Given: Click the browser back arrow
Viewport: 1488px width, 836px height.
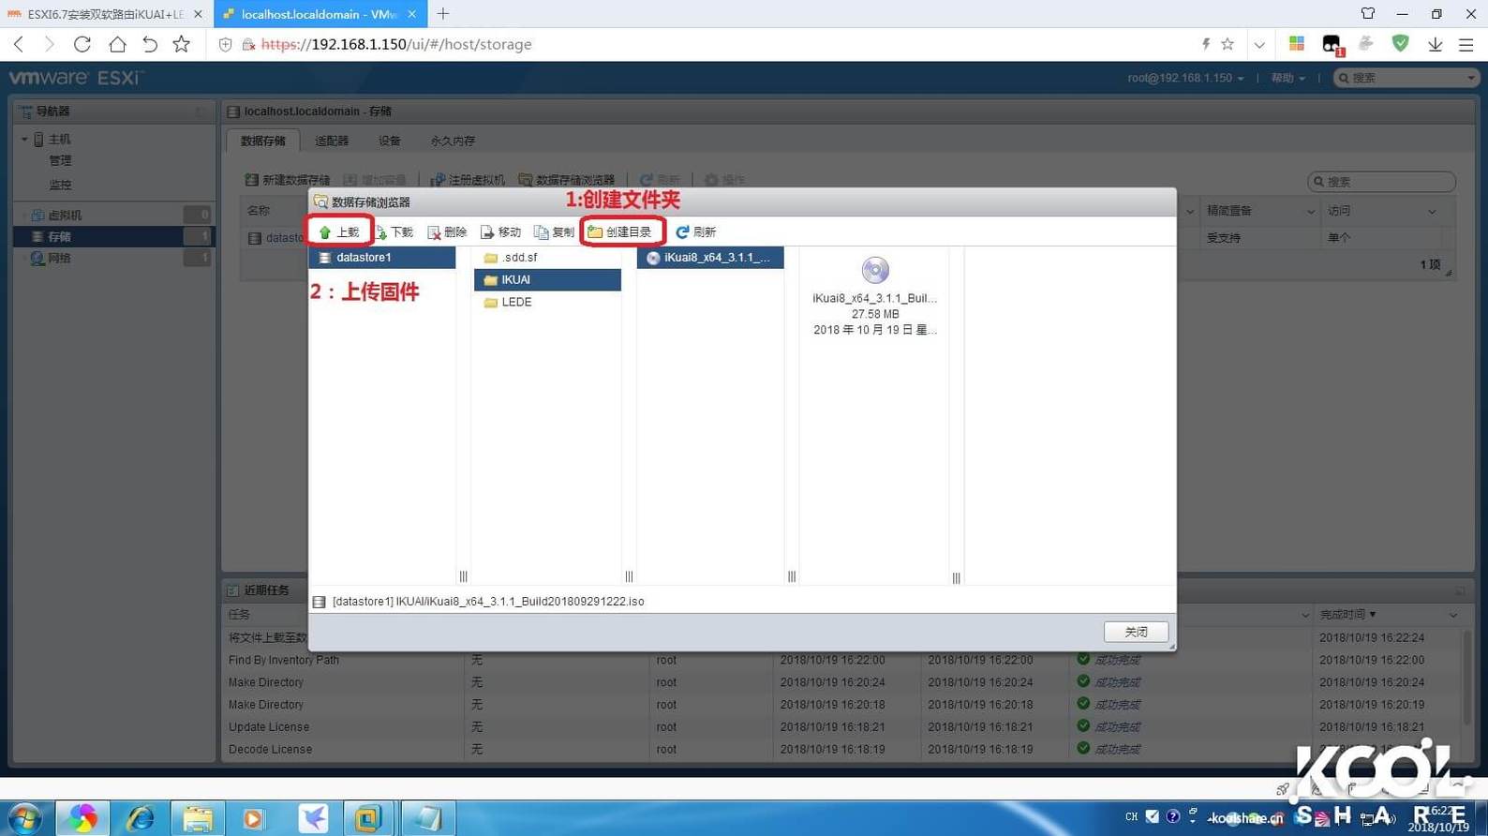Looking at the screenshot, I should 19,44.
